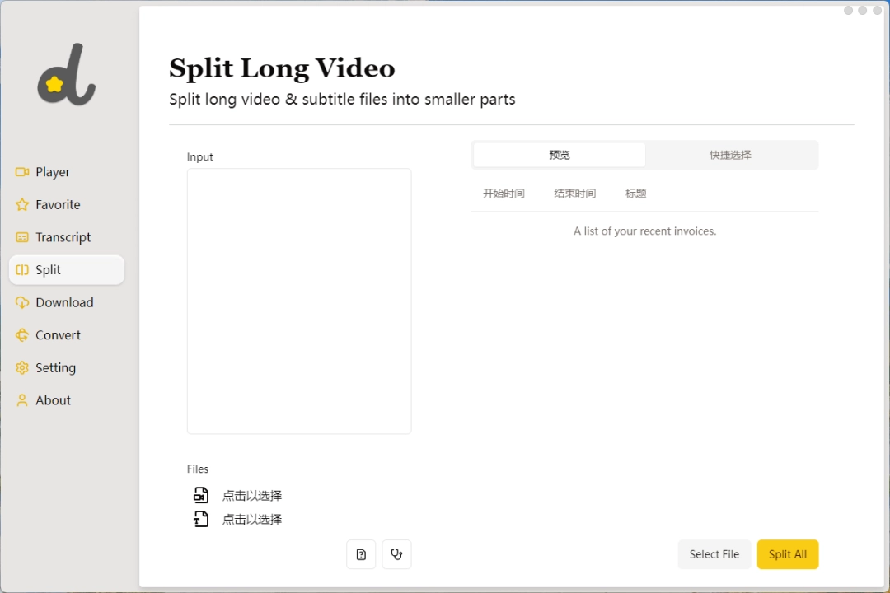Select a subtitle file via the text document icon

click(201, 519)
